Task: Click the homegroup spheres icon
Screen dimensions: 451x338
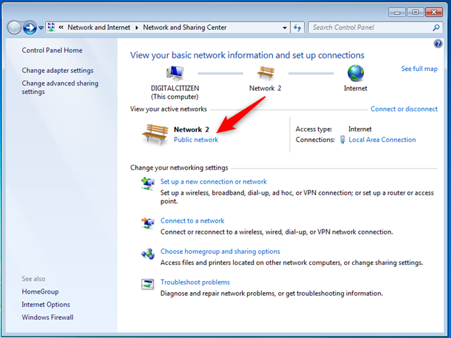Action: click(148, 254)
